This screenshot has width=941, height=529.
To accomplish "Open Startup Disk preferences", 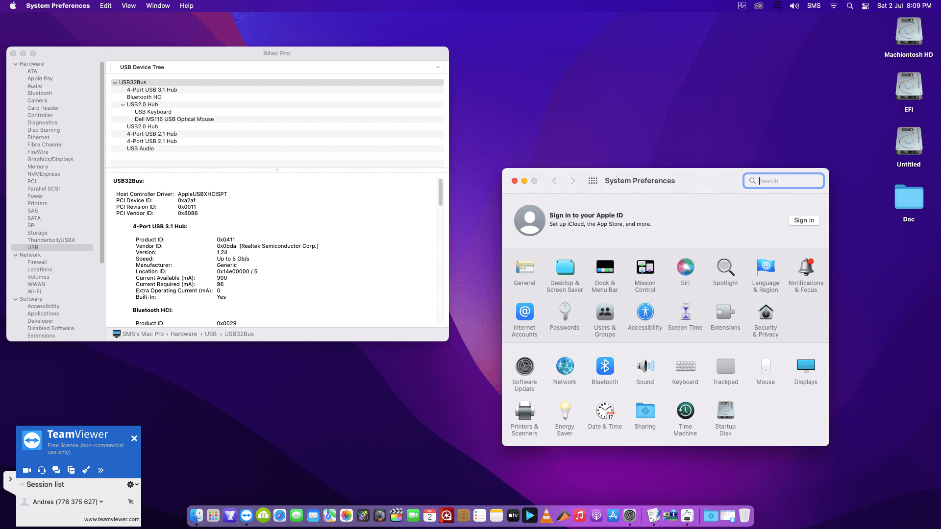I will pyautogui.click(x=725, y=411).
